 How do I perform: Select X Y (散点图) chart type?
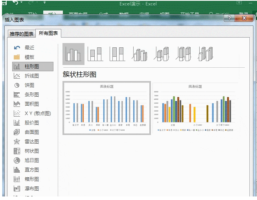click(37, 114)
